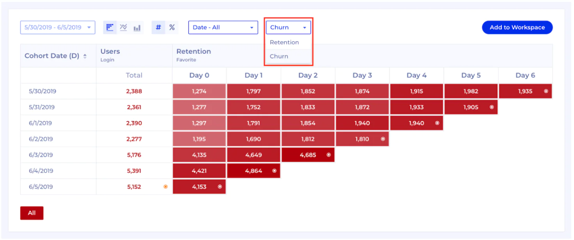
Task: Open the date range picker dropdown
Action: pos(57,27)
